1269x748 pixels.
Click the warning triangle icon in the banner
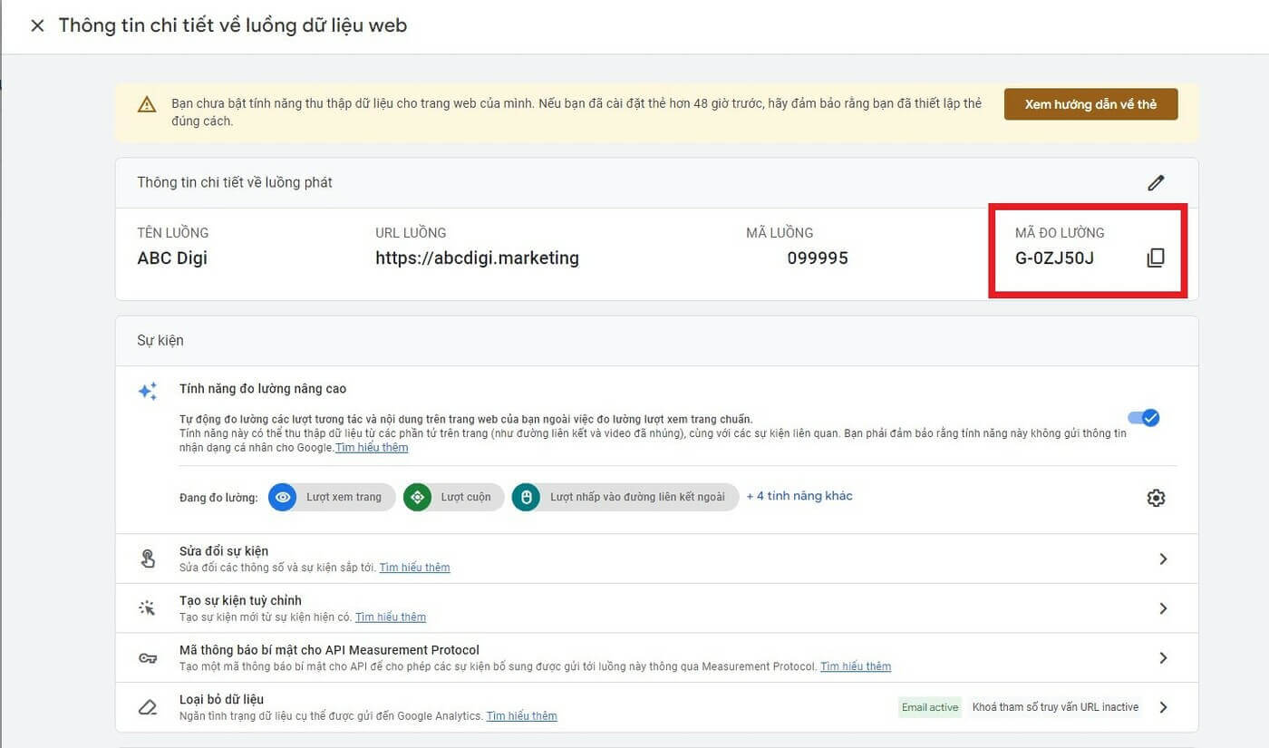tap(147, 104)
